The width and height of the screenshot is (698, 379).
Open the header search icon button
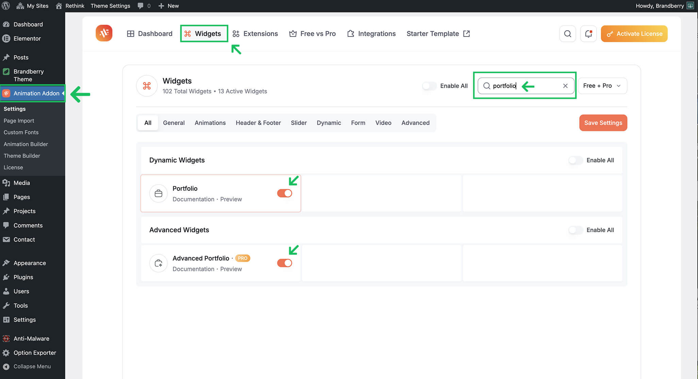[x=567, y=34]
